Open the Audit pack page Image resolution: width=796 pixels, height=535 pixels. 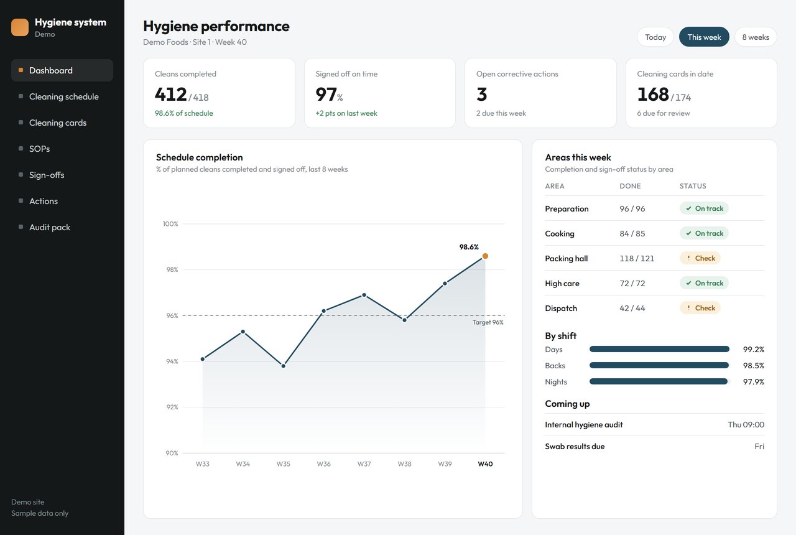pyautogui.click(x=62, y=227)
